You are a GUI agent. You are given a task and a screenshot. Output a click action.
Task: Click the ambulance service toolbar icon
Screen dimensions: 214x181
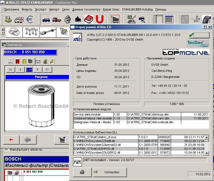[19, 20]
